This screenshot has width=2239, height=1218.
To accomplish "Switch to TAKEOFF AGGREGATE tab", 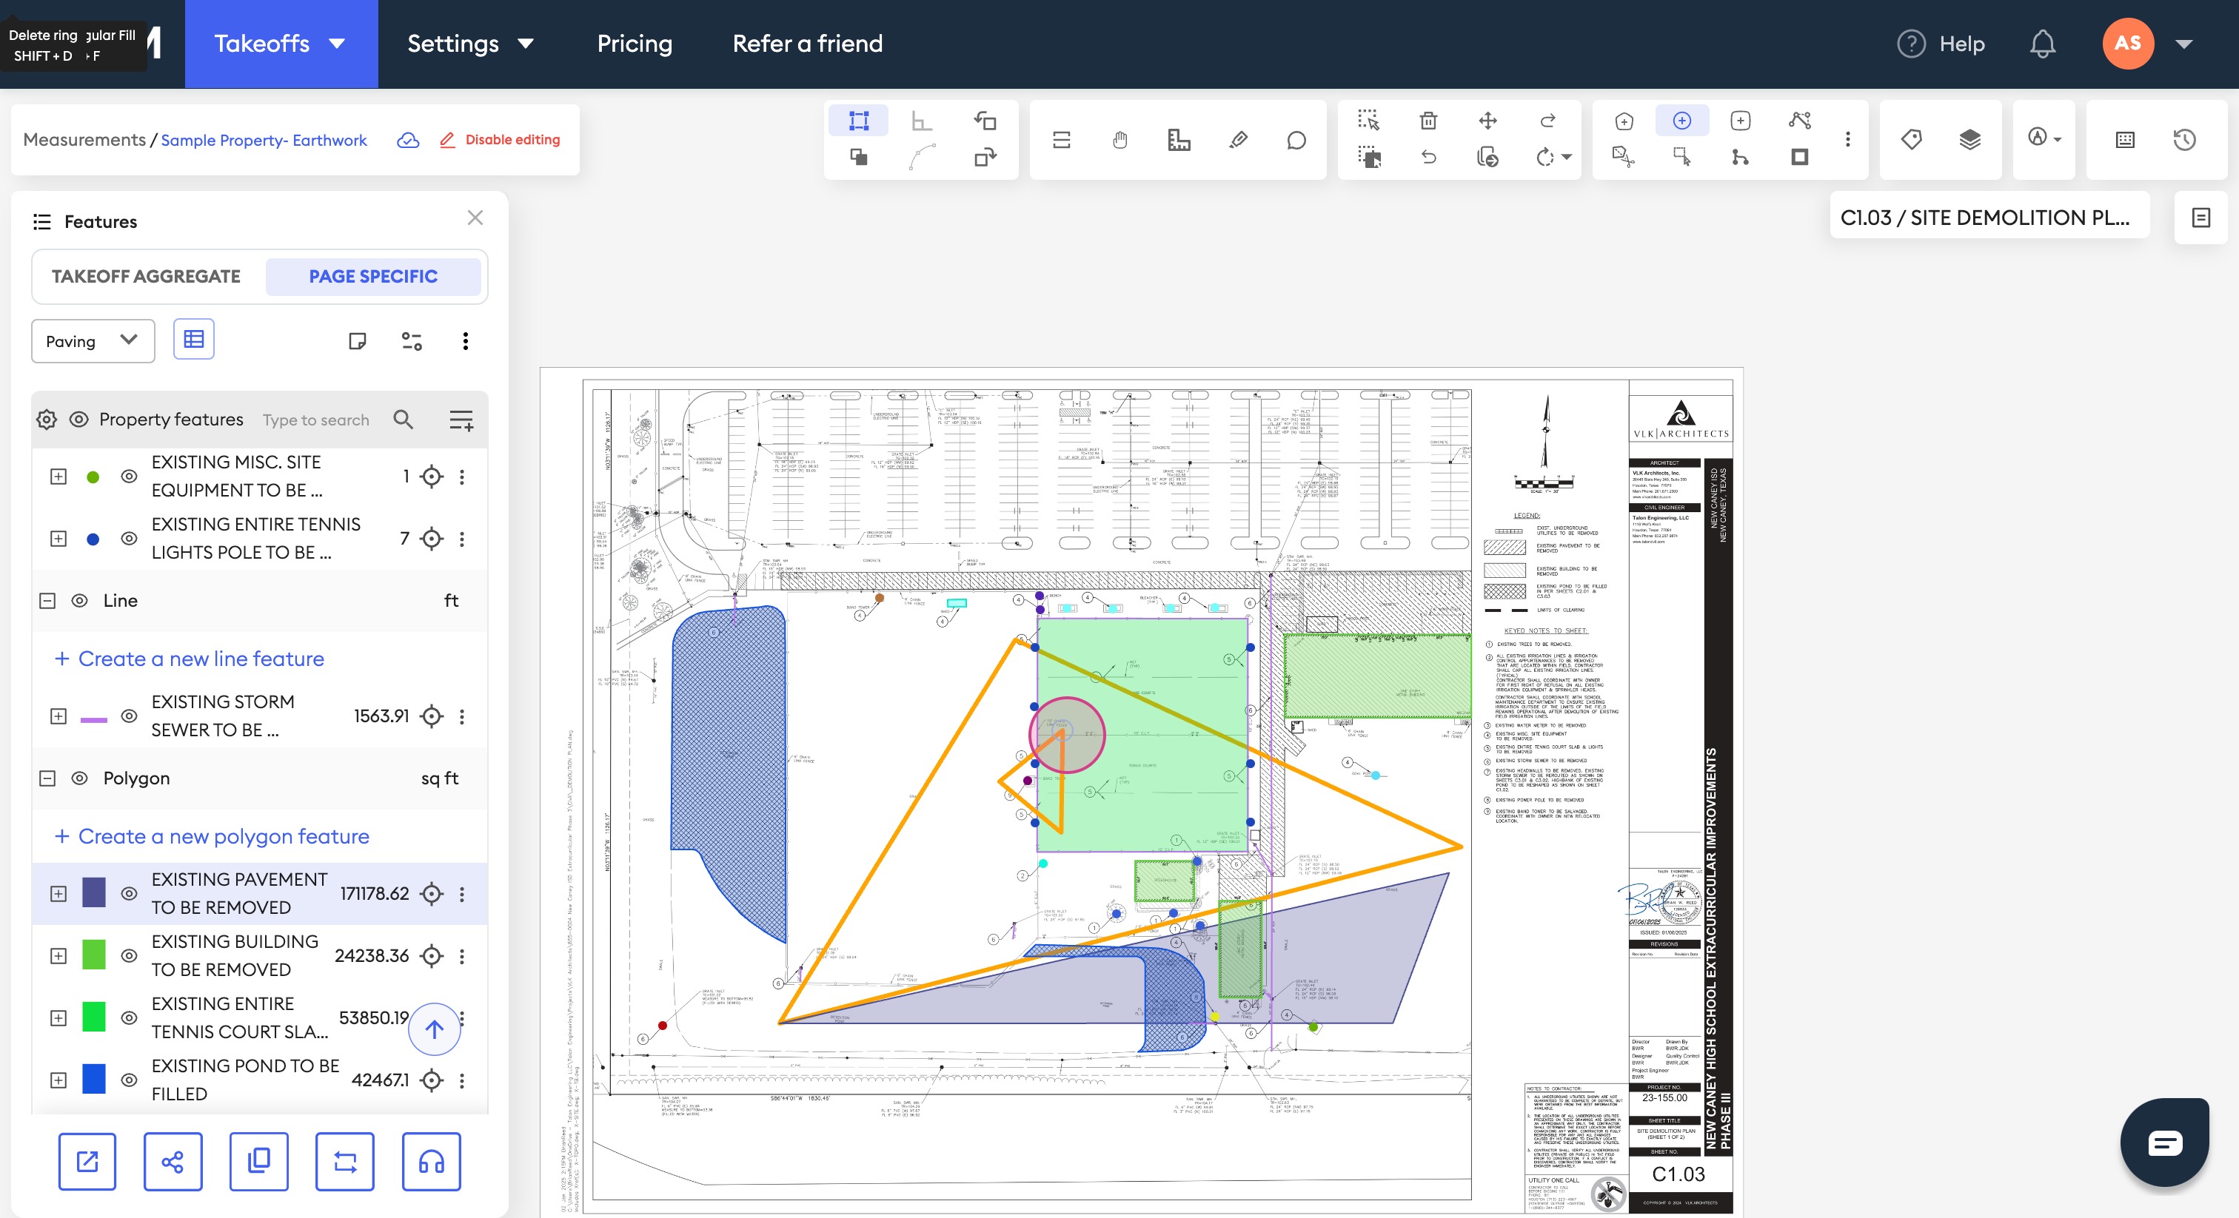I will click(x=146, y=276).
